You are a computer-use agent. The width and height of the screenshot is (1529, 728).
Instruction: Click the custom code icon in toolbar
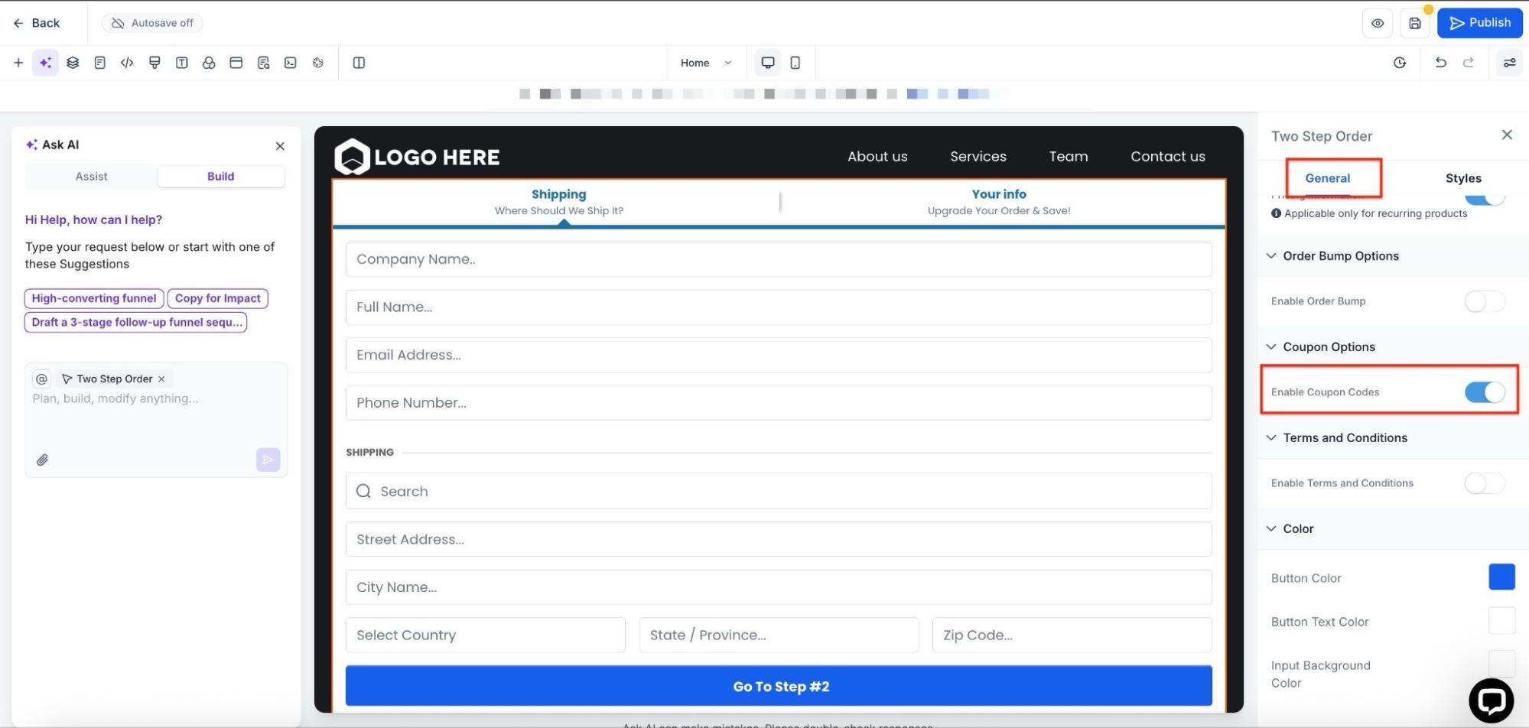tap(127, 63)
